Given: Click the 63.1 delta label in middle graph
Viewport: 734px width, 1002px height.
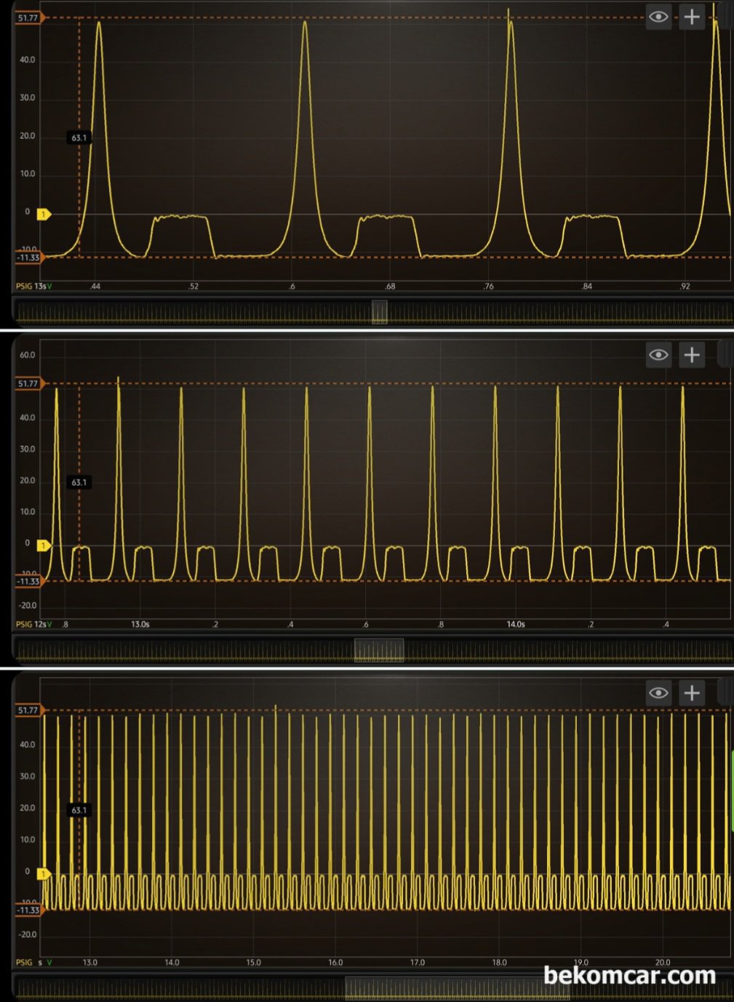Looking at the screenshot, I should 79,482.
